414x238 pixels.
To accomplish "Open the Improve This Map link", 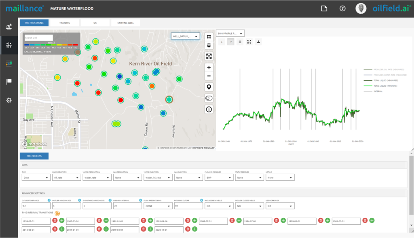I will [x=203, y=148].
